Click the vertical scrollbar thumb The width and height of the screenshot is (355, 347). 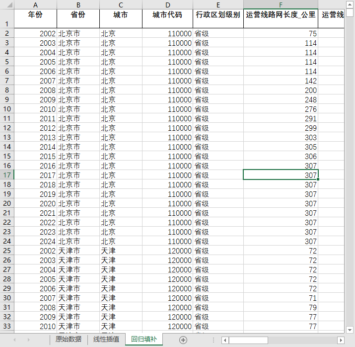click(x=350, y=13)
